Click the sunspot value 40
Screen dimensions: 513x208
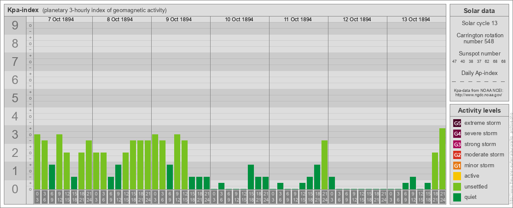pyautogui.click(x=463, y=62)
